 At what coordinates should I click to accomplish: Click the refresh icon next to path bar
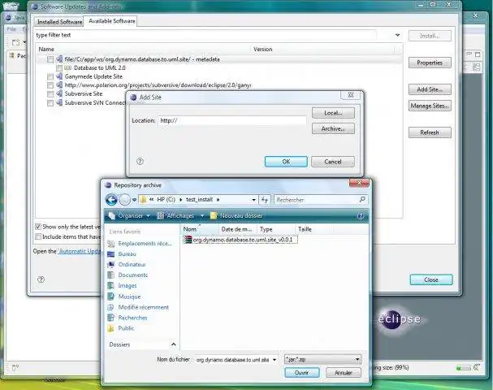point(265,200)
